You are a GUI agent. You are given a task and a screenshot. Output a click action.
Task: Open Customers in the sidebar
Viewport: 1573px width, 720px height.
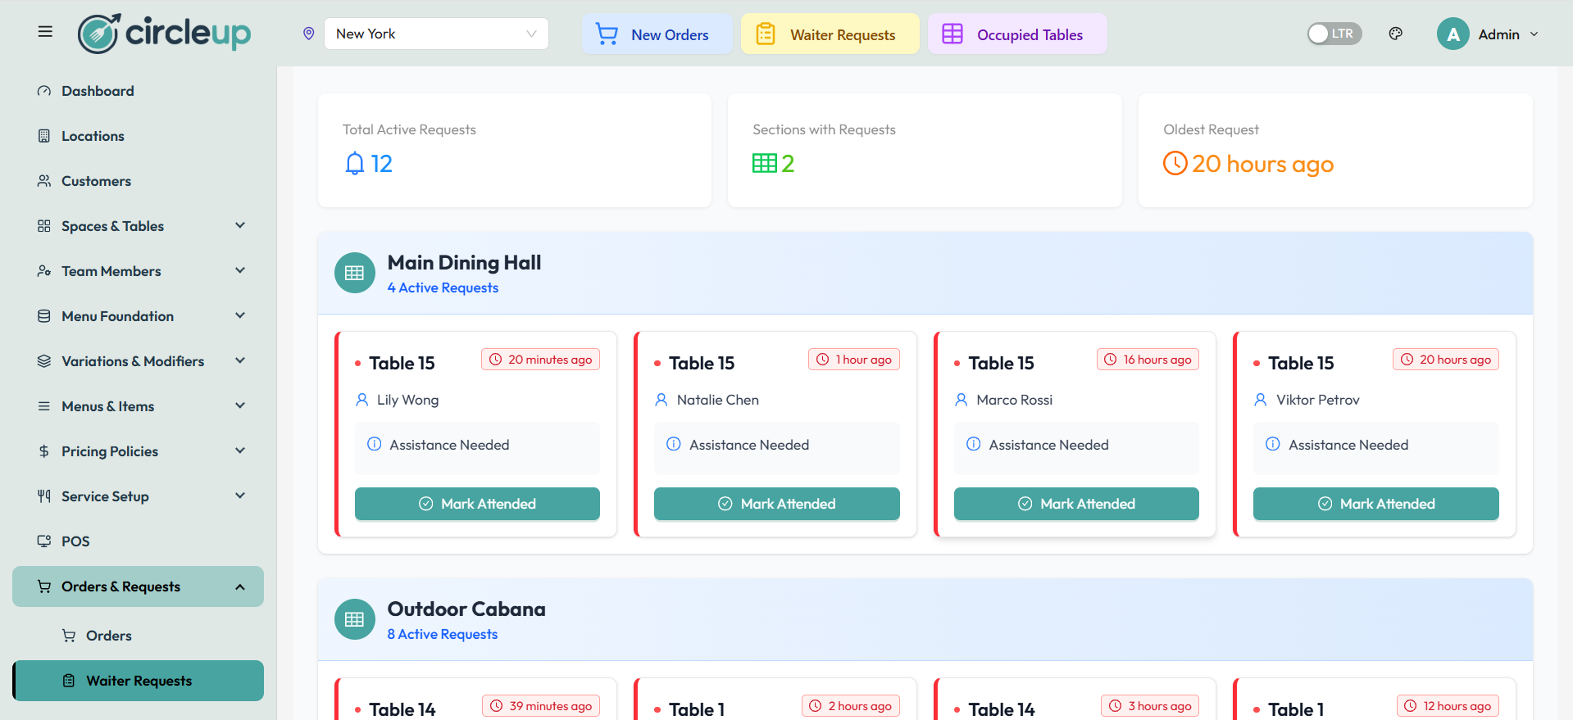pos(138,181)
